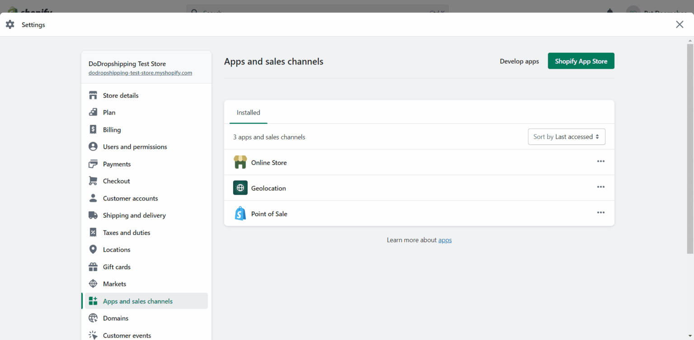
Task: Click the dodropshipping-test-store.myshopify.com link
Action: (x=140, y=73)
